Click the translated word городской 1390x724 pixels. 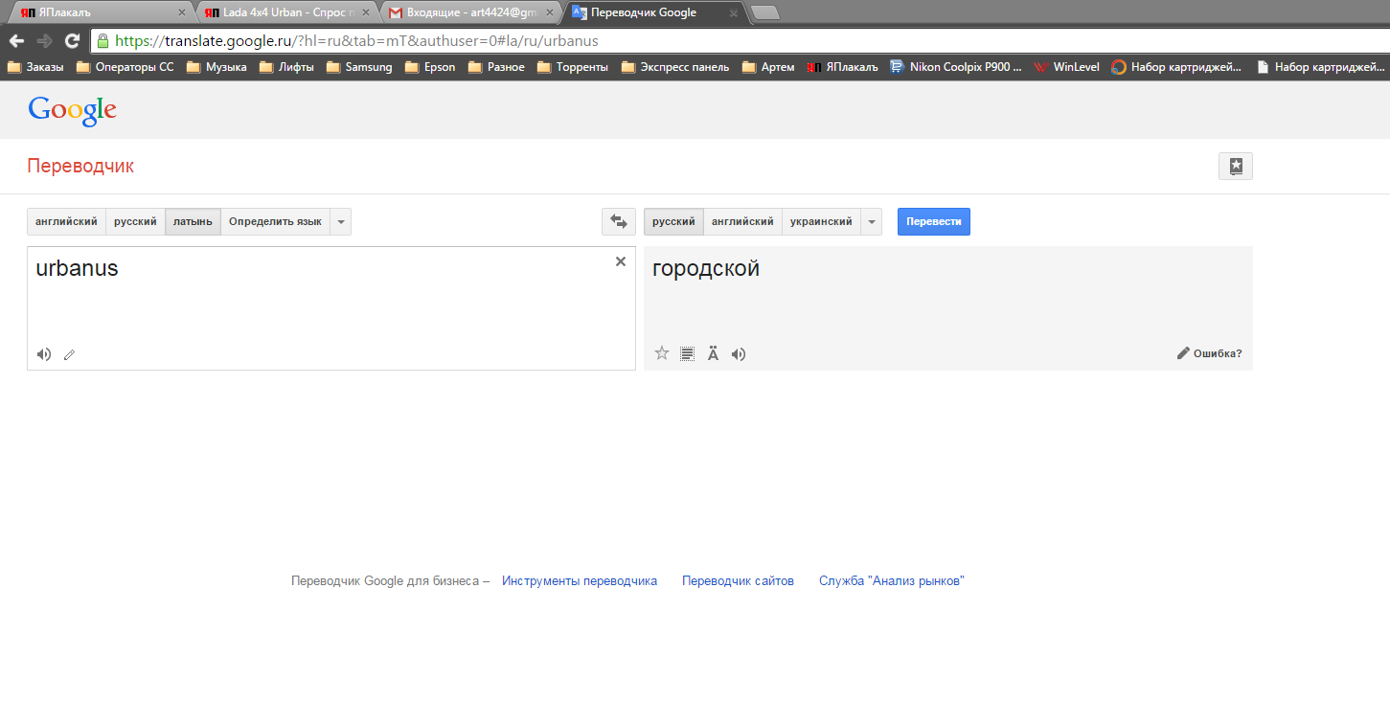[706, 269]
